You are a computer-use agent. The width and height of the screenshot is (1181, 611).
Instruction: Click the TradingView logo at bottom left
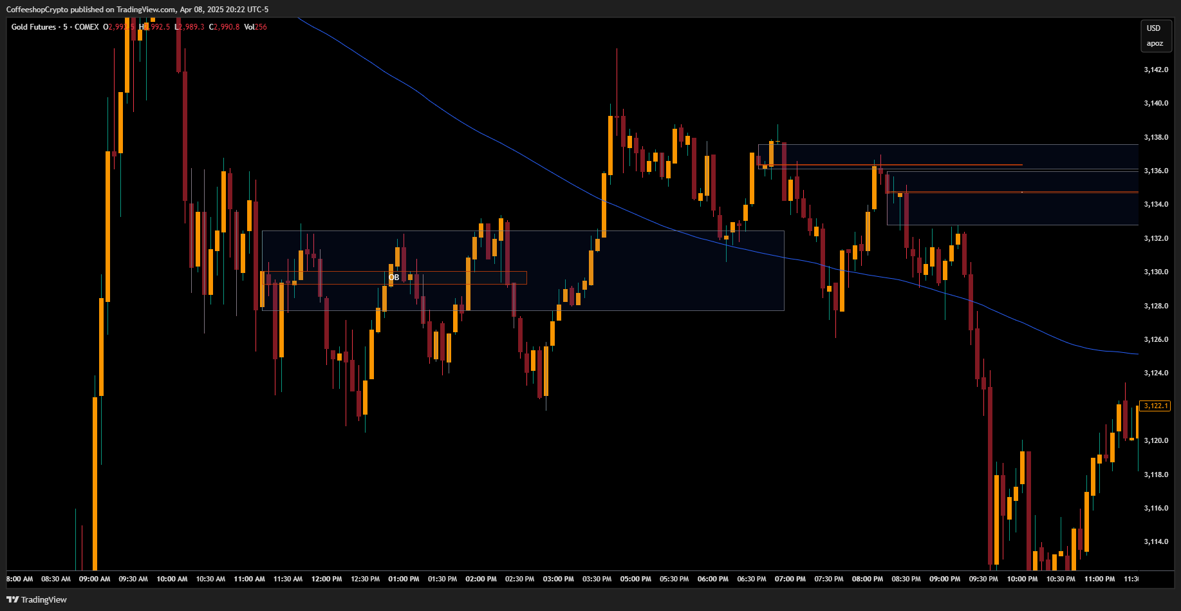37,599
